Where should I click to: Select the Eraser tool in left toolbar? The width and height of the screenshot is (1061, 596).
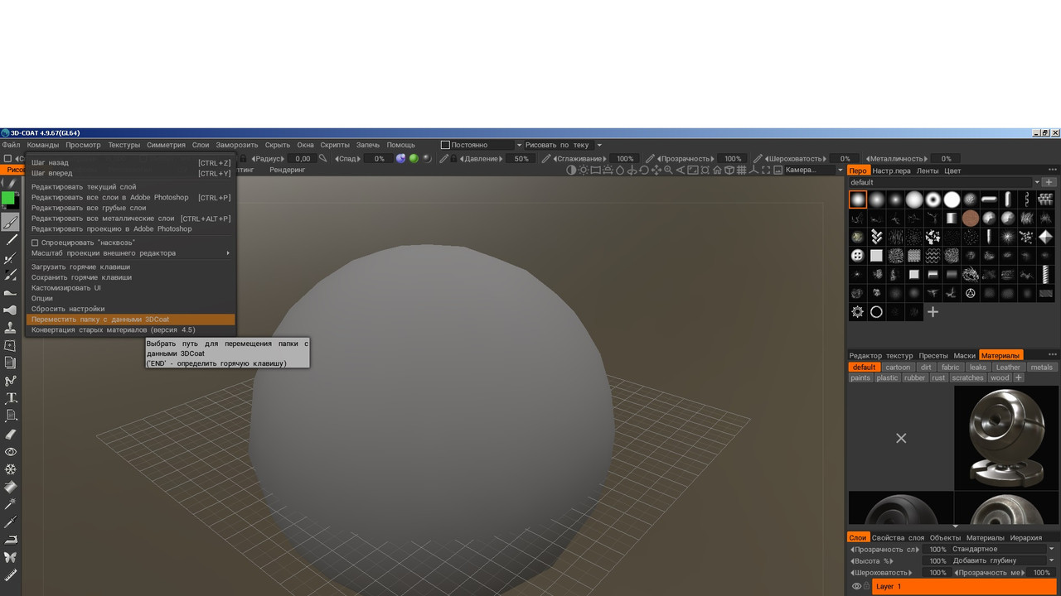click(x=11, y=434)
